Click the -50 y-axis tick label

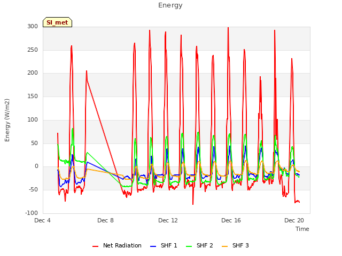coord(33,190)
